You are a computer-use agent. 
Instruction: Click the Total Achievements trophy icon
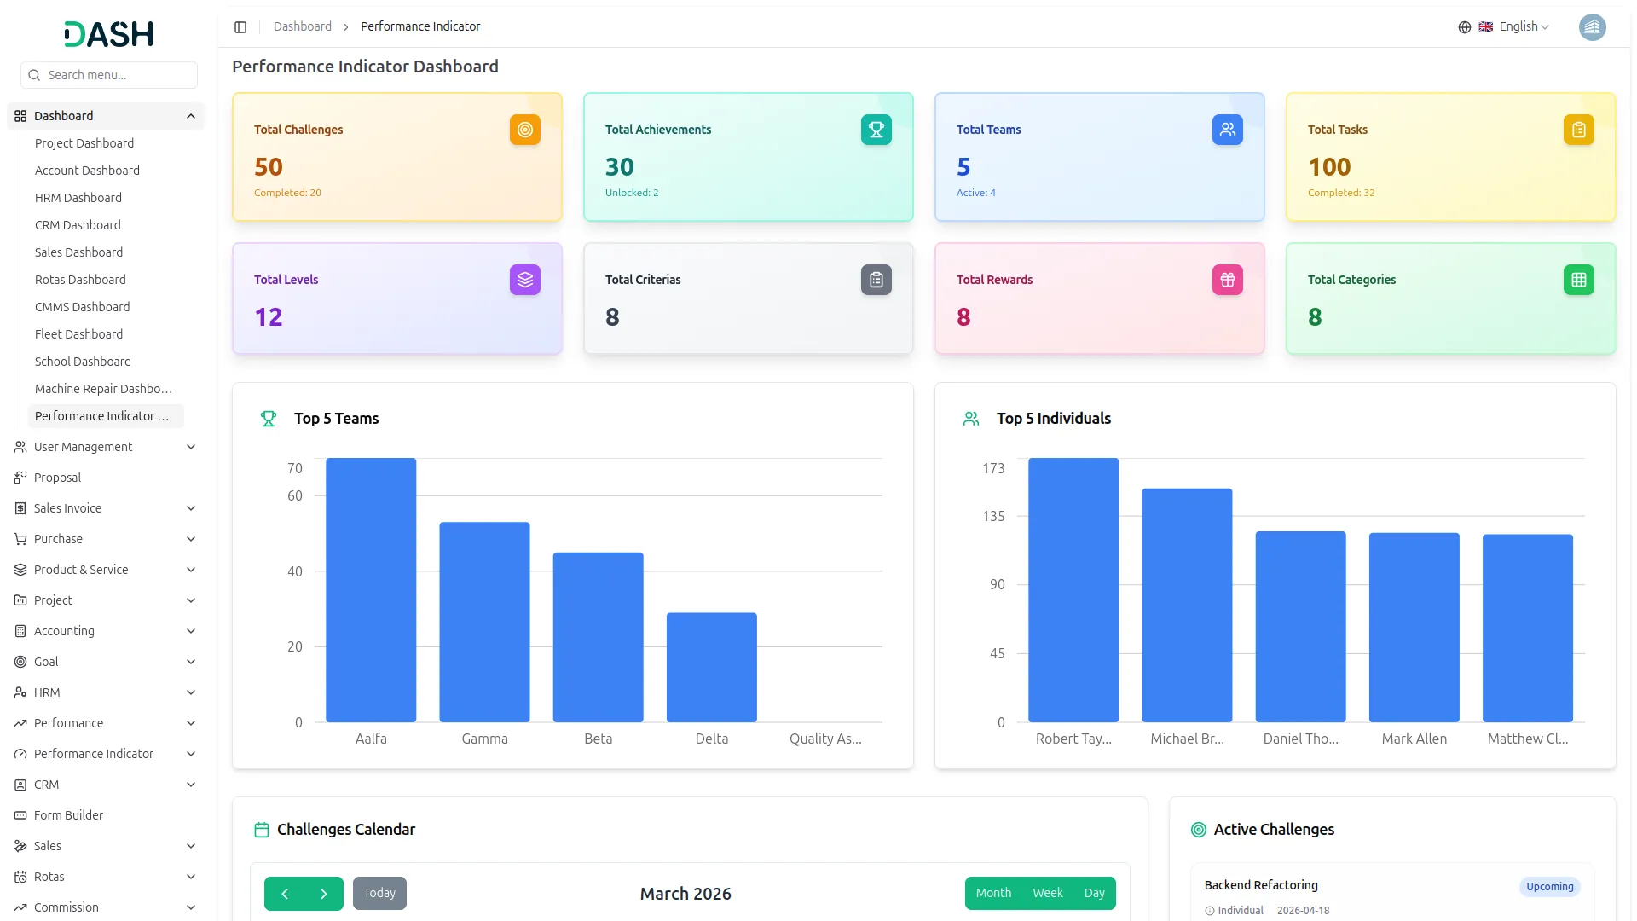pos(876,130)
